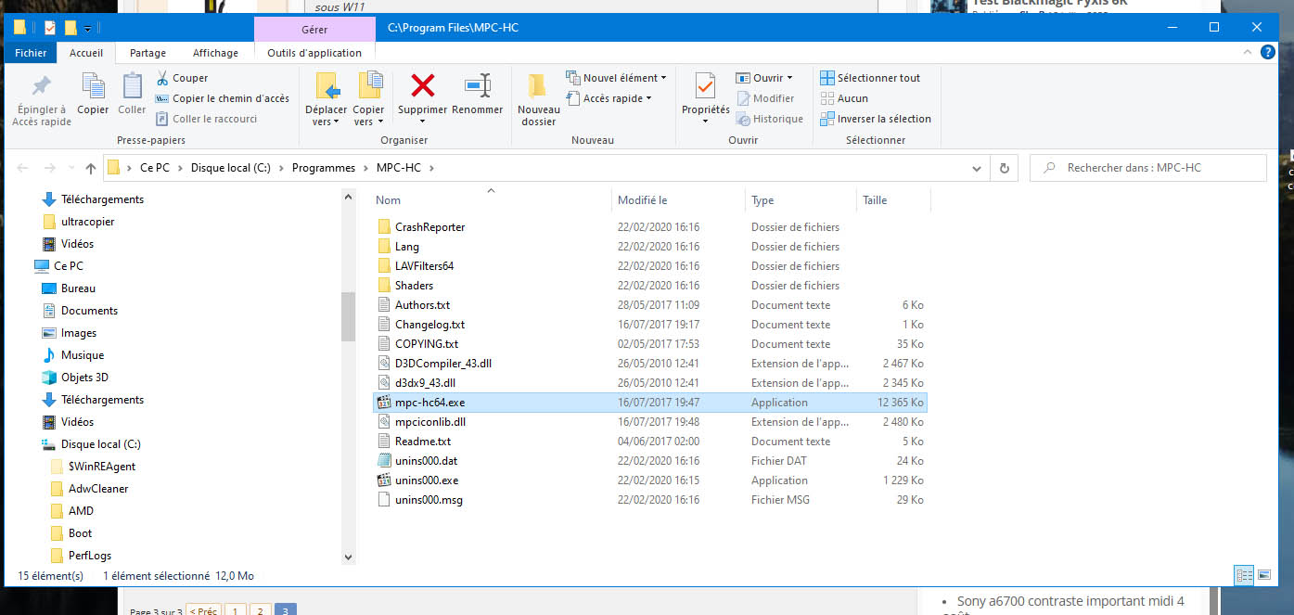Select the CrashReporter folder
This screenshot has width=1294, height=615.
429,227
